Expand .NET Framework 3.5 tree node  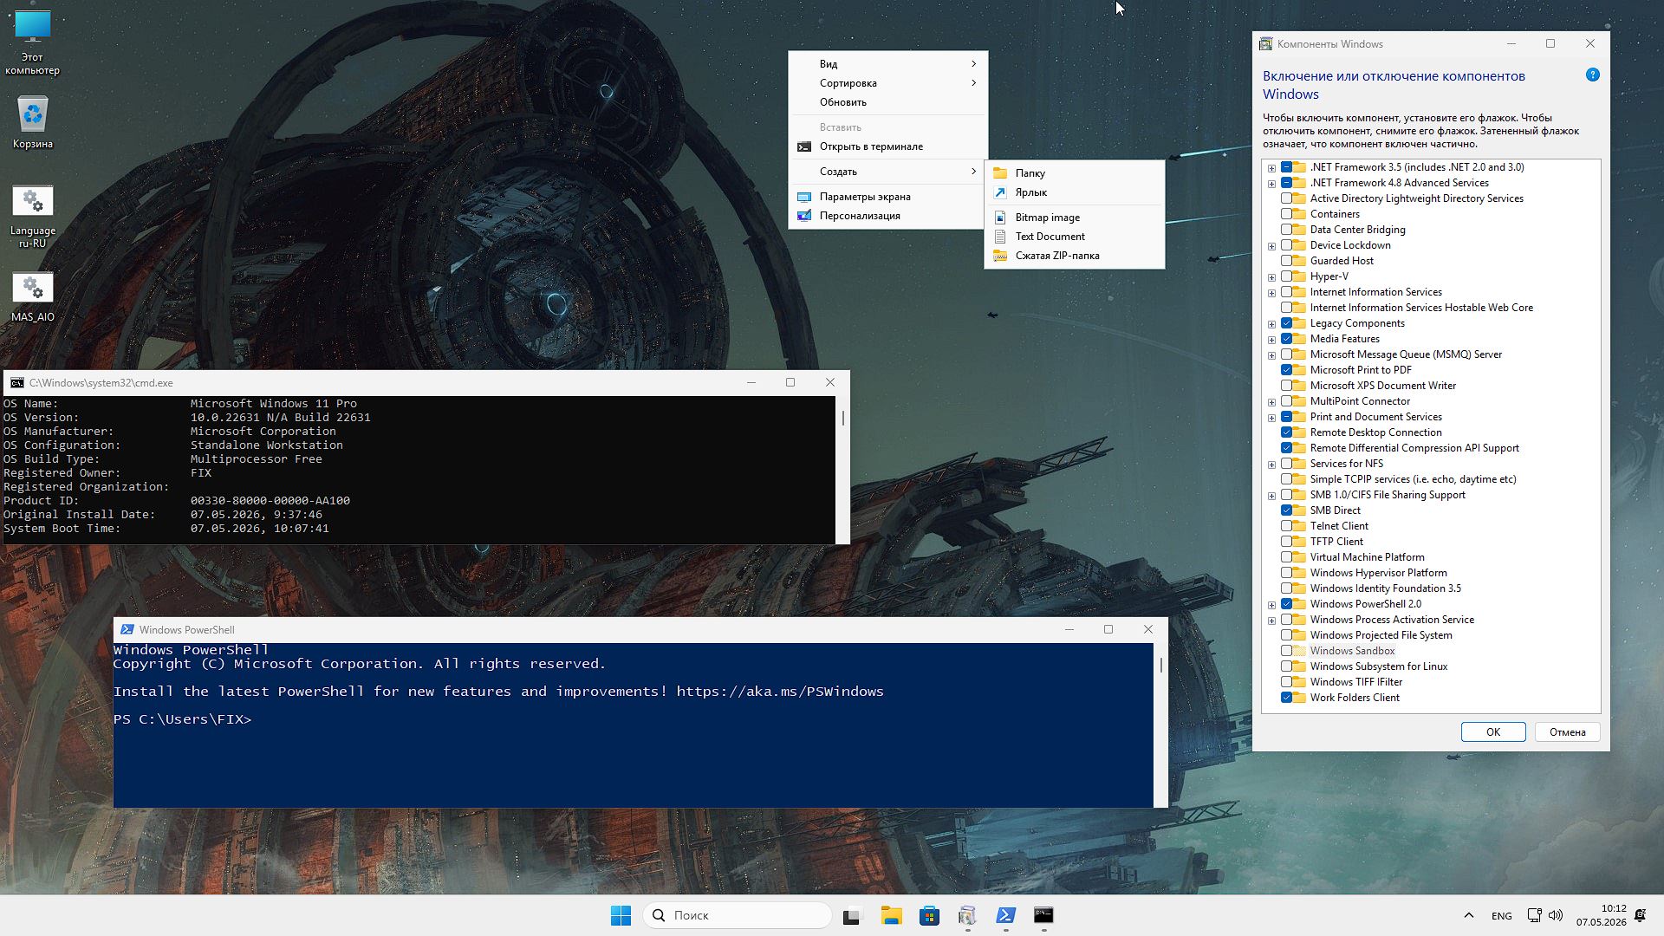point(1271,168)
